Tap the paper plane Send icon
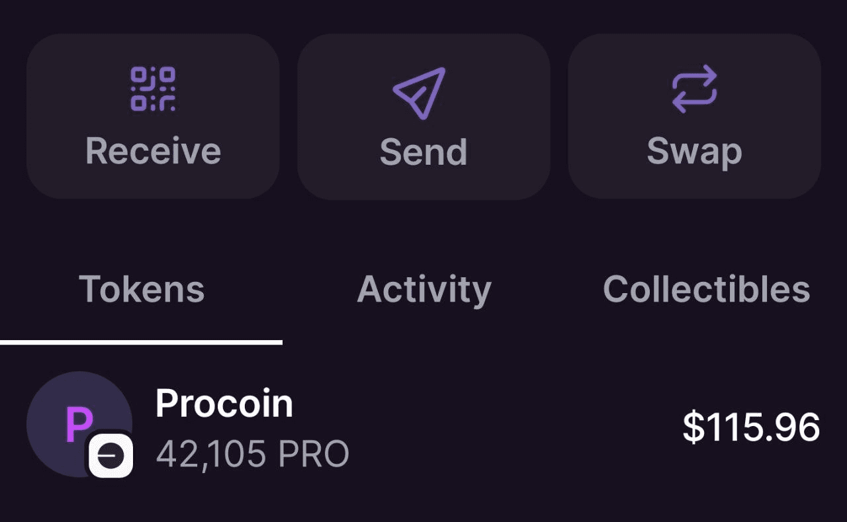Screen dimensions: 847x522 (x=420, y=93)
